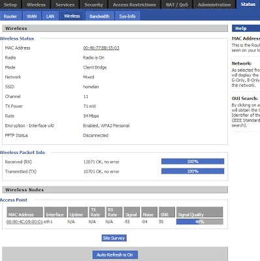
Task: Open the Sys-Info sub-tab
Action: (127, 16)
